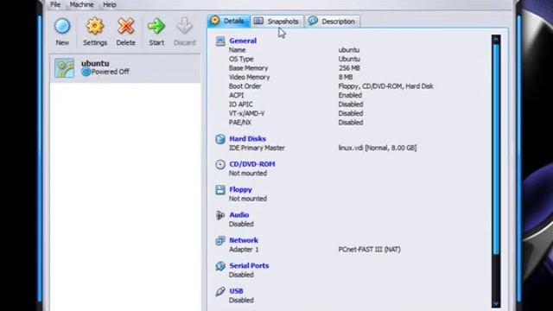Click the New virtual machine icon
This screenshot has height=311, width=553.
click(x=62, y=27)
